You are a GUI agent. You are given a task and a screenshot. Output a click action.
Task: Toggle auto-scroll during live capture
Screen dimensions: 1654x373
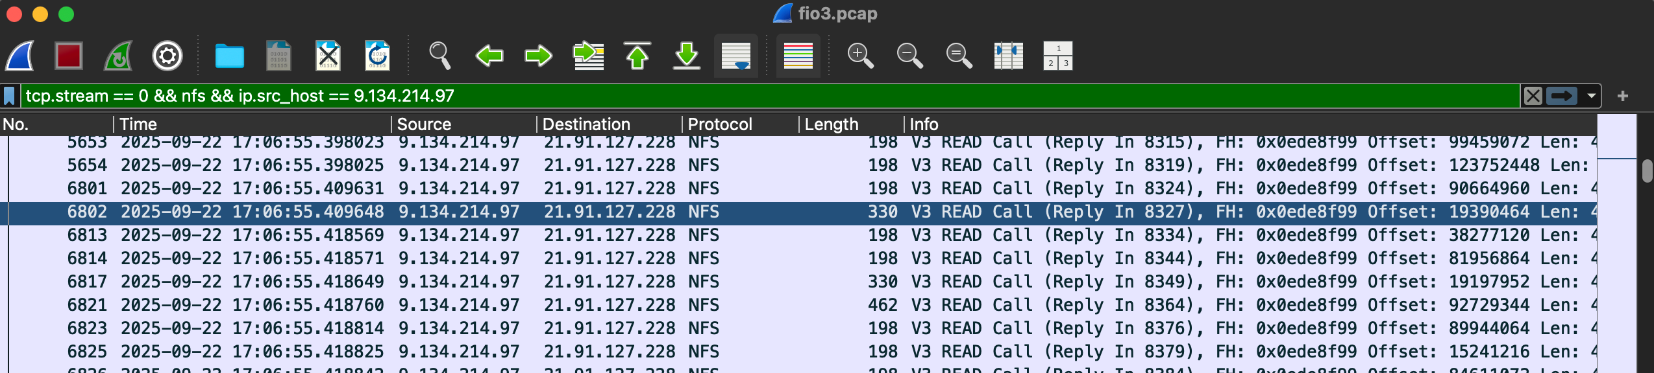[735, 56]
